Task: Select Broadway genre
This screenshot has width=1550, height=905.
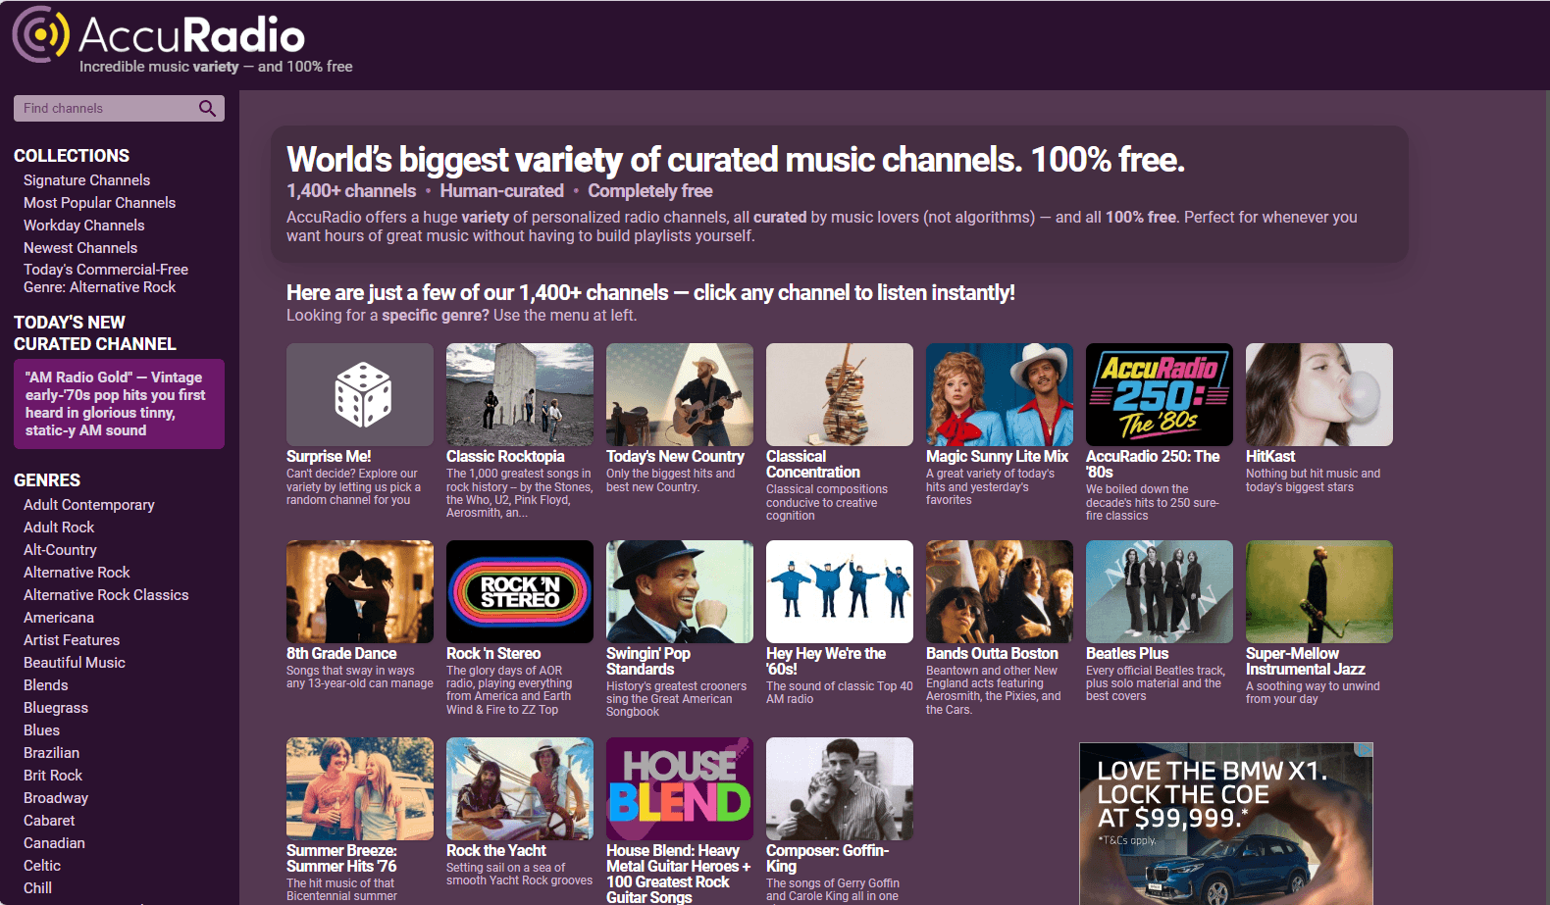Action: click(x=56, y=798)
